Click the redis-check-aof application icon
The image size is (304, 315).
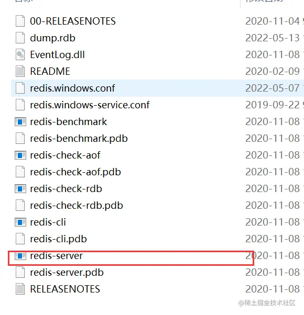(20, 155)
